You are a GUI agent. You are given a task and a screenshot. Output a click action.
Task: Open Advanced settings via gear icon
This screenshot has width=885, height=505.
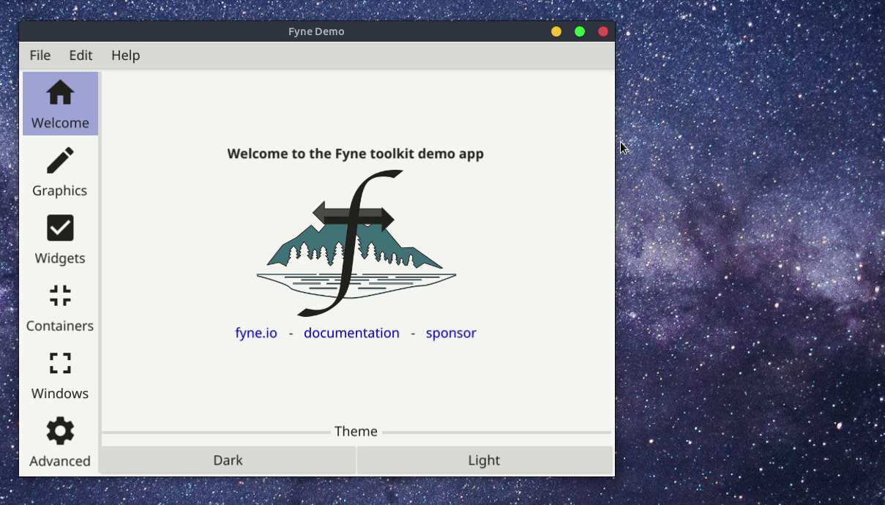(59, 430)
